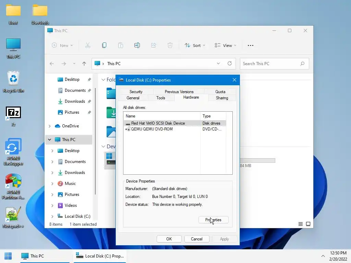
Task: Select Notepad++ desktop shortcut
Action: point(13,217)
